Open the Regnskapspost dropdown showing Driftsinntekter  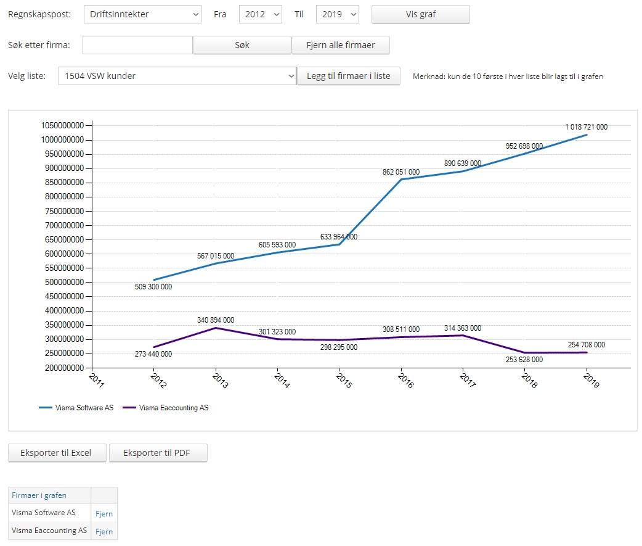[x=142, y=14]
